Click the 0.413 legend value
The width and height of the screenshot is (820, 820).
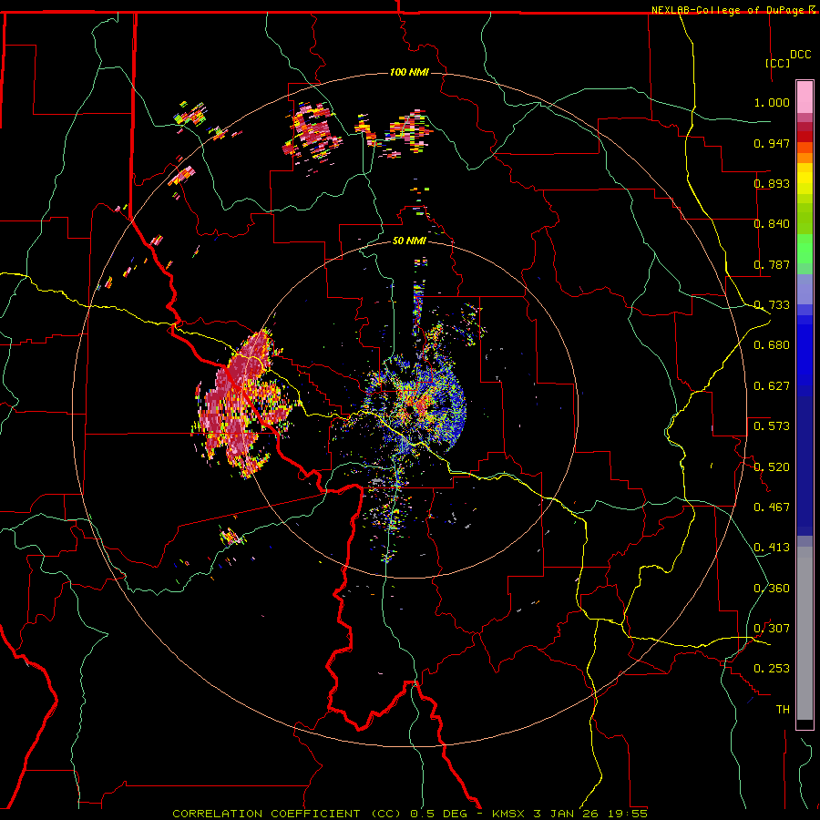[772, 548]
